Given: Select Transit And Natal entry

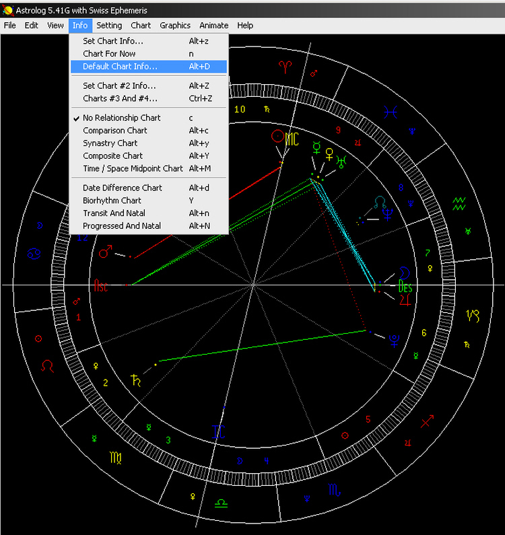Looking at the screenshot, I should pos(149,213).
